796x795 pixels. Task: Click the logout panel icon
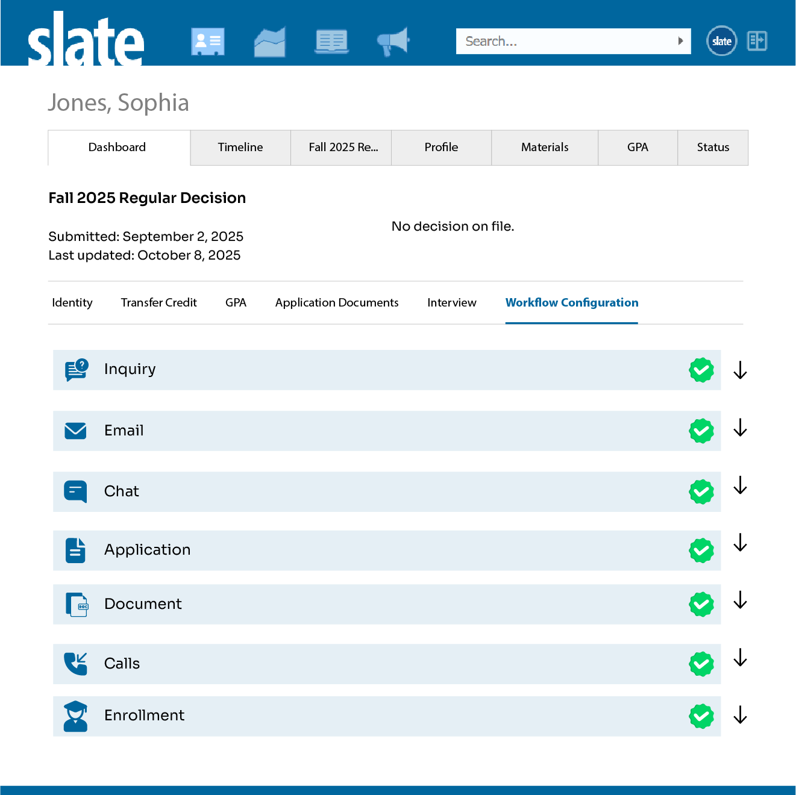coord(757,41)
